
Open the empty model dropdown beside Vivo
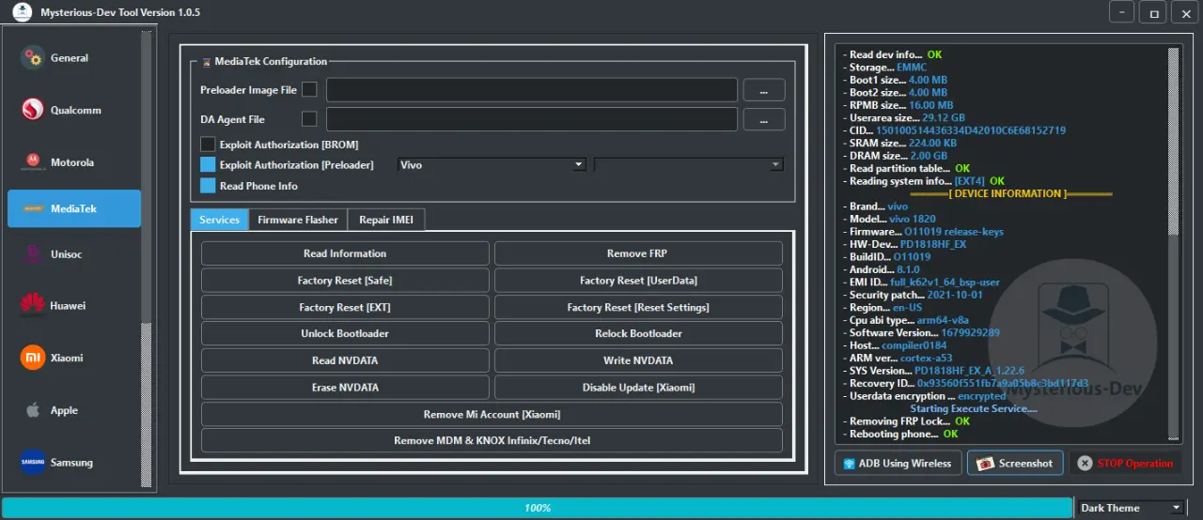[689, 164]
